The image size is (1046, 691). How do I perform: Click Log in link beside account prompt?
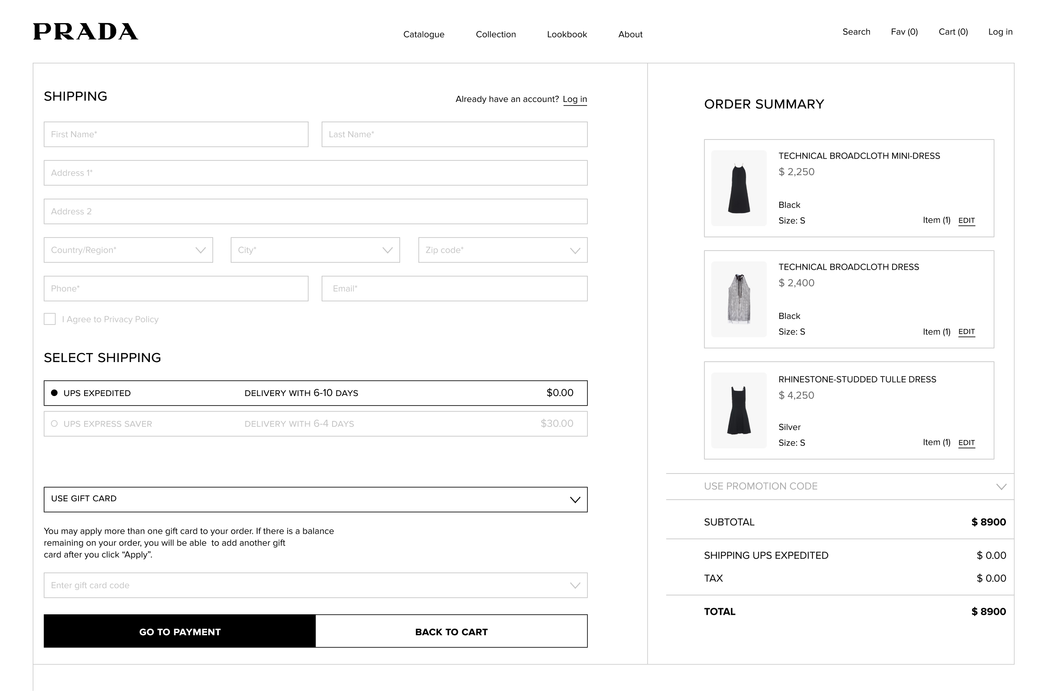[x=575, y=99]
